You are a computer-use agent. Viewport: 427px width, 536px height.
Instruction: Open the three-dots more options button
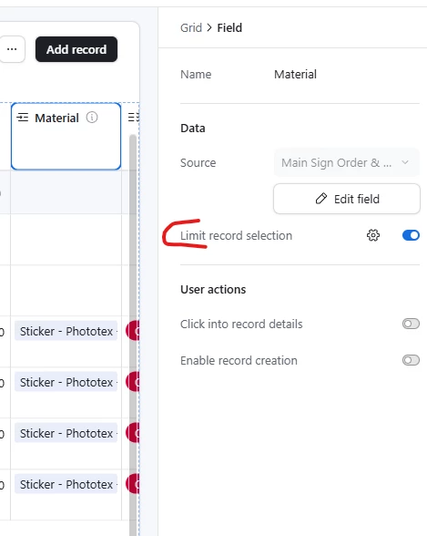(12, 49)
